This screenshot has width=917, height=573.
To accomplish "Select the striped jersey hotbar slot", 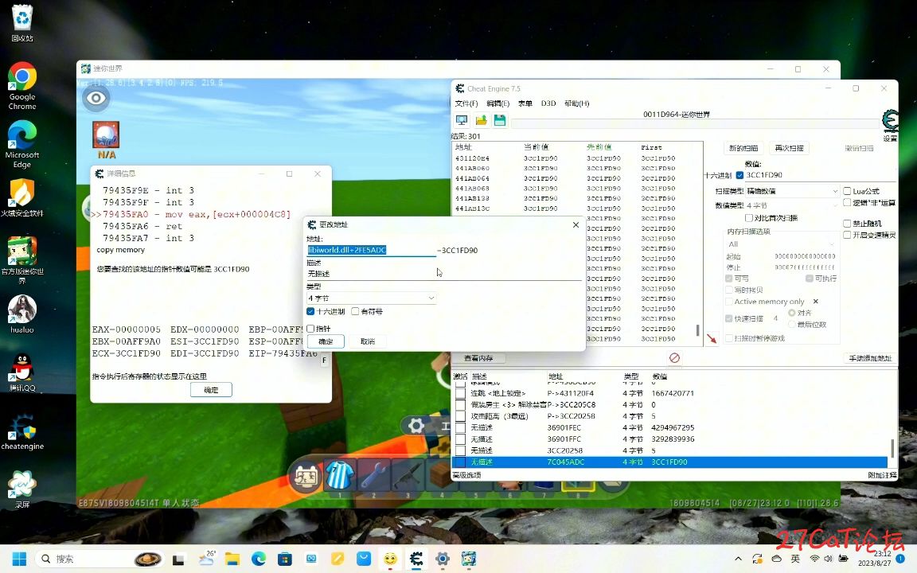I will pyautogui.click(x=339, y=475).
